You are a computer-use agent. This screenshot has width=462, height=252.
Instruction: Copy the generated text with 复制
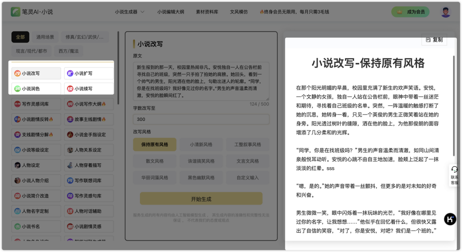[434, 39]
